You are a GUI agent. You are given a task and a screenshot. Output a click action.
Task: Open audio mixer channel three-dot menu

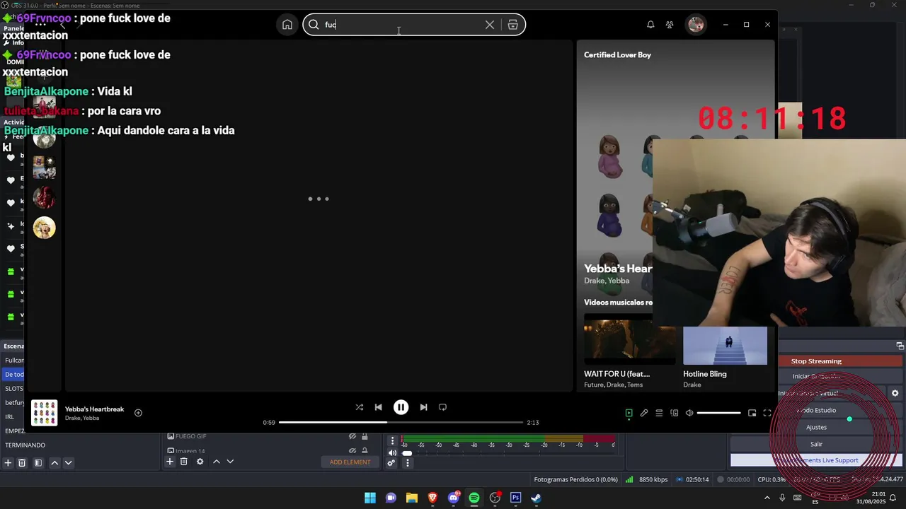point(393,440)
